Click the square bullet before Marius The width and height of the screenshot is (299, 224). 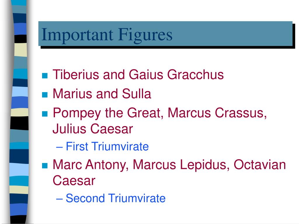pos(45,95)
